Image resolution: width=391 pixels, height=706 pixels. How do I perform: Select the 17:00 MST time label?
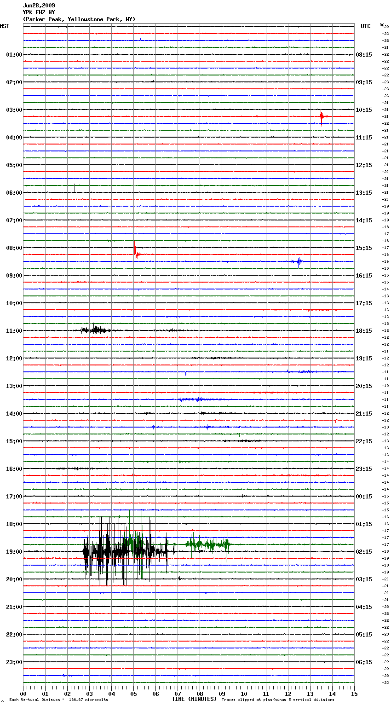pyautogui.click(x=14, y=497)
